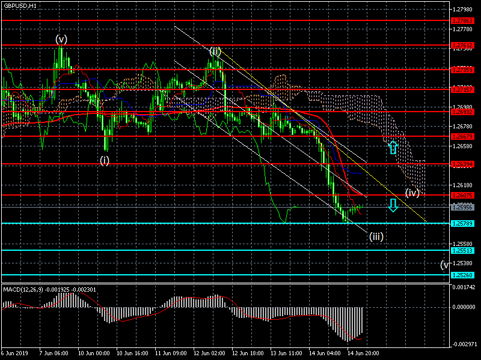Click the 12 Jun 18:00 time label

point(248,353)
